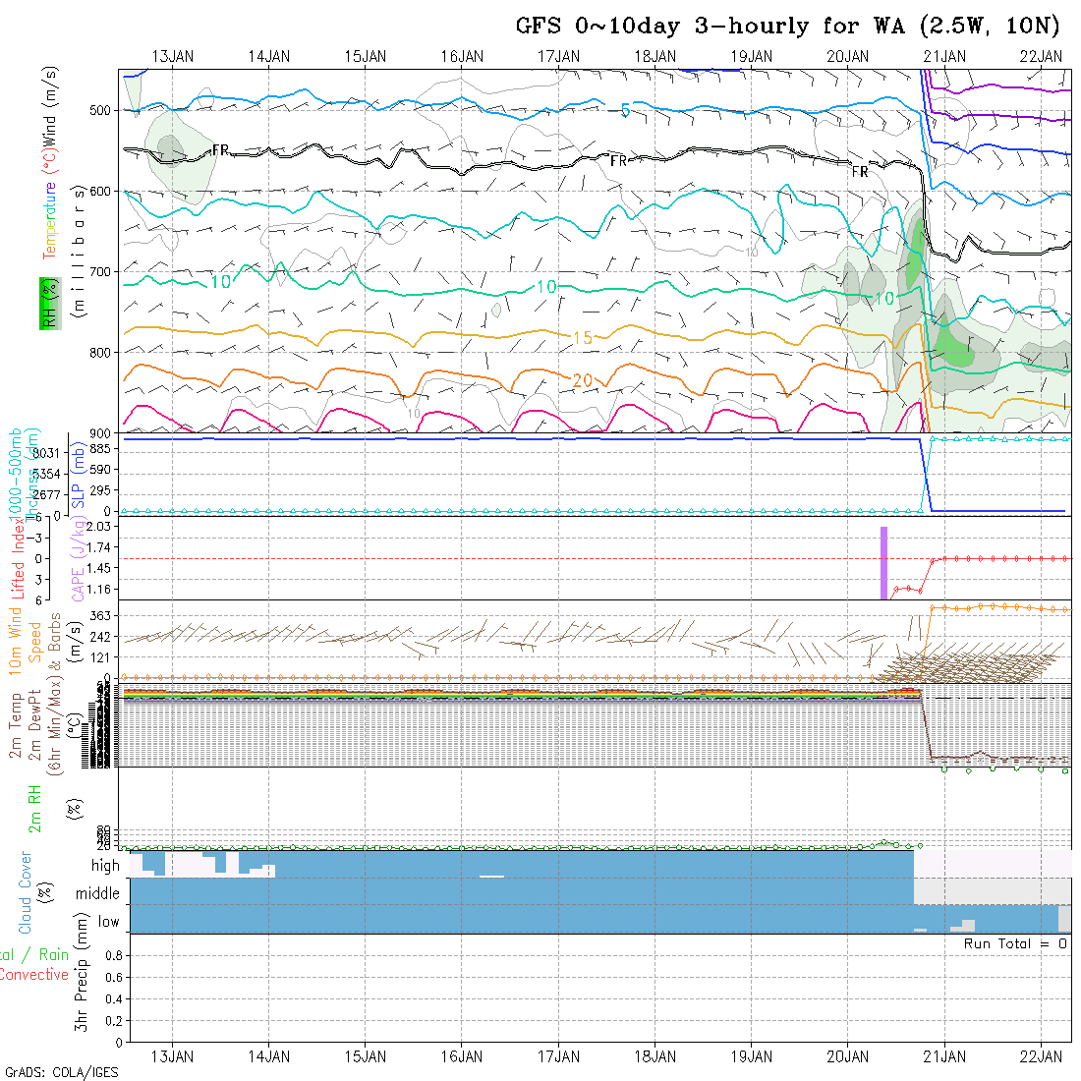Click the 500 millibar pressure tick label
The image size is (1081, 1081).
click(102, 111)
